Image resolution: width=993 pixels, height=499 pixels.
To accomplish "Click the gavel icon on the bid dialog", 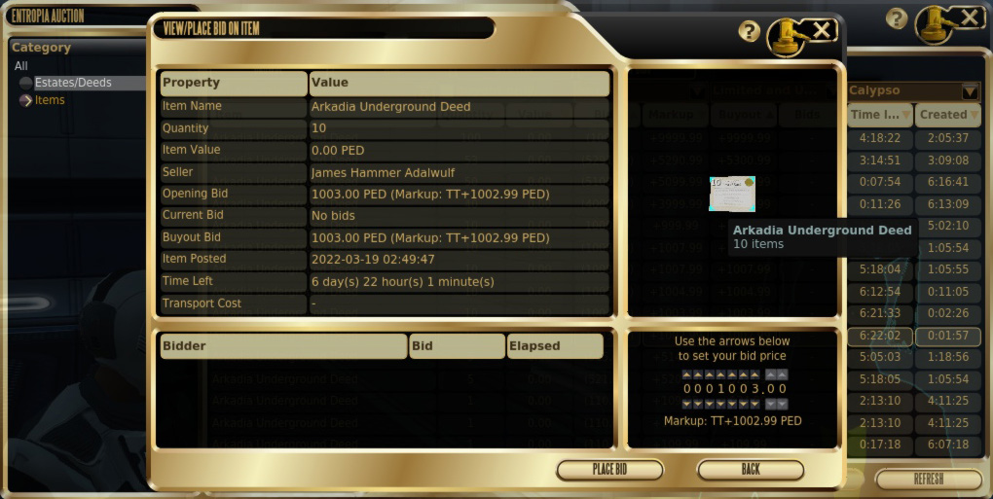I will pos(785,37).
